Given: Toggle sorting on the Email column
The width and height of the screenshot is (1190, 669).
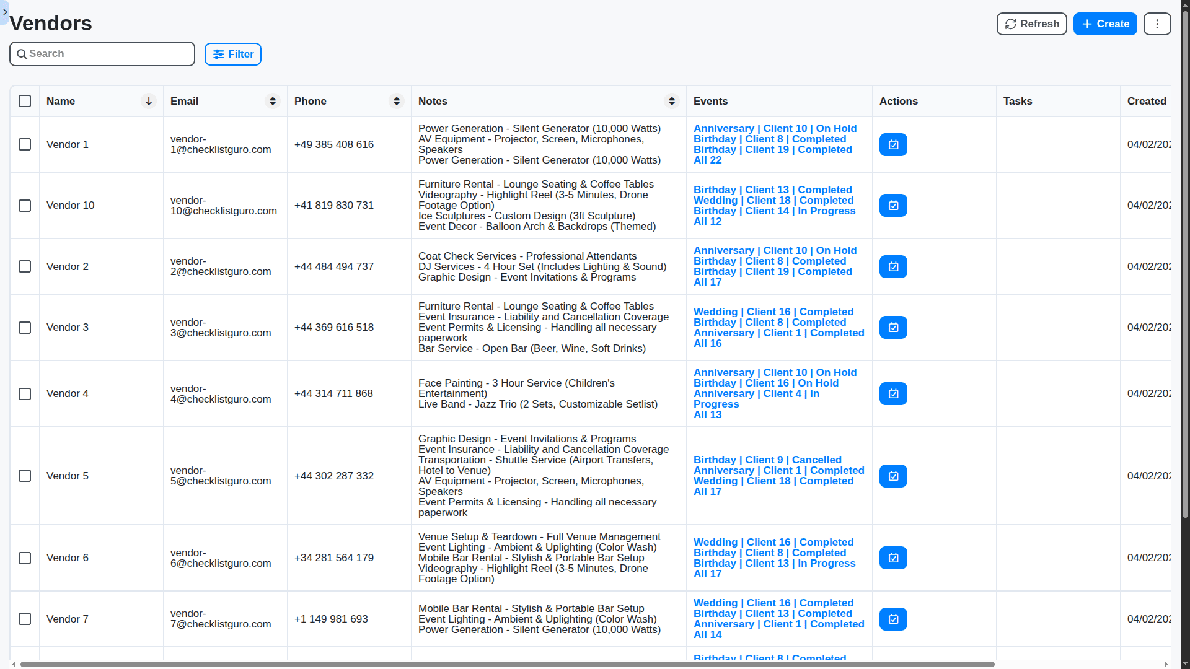Looking at the screenshot, I should point(273,101).
